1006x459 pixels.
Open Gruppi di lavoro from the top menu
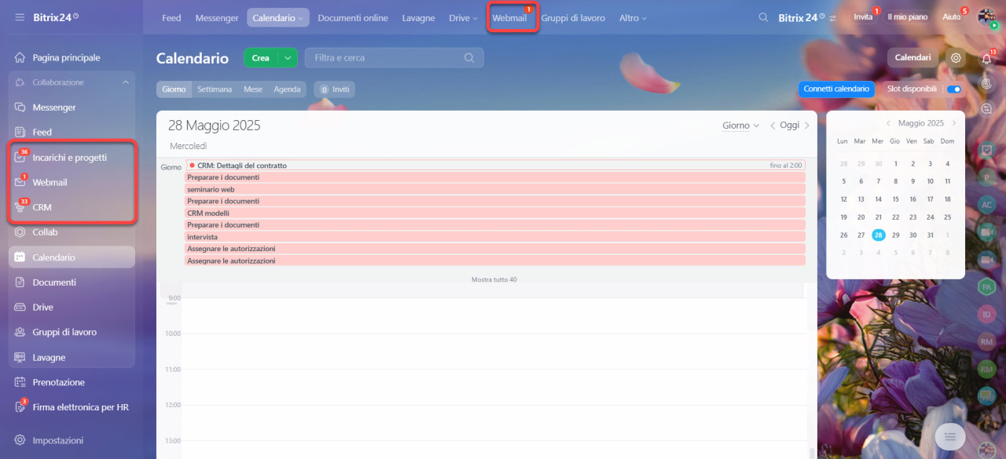573,18
